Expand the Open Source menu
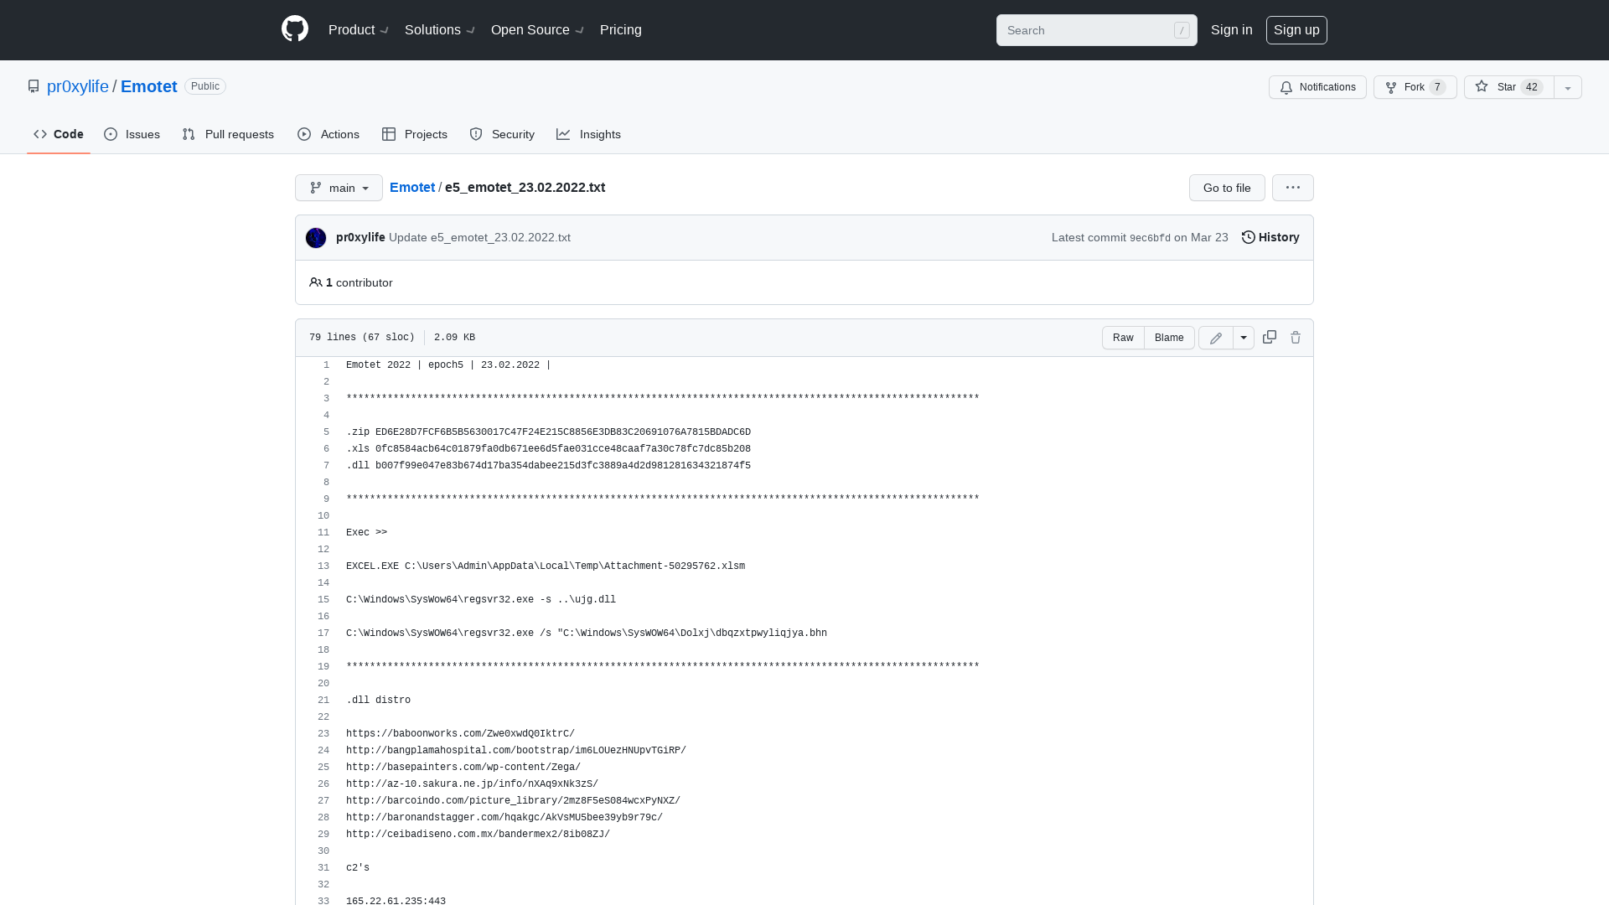The height and width of the screenshot is (905, 1609). [537, 29]
